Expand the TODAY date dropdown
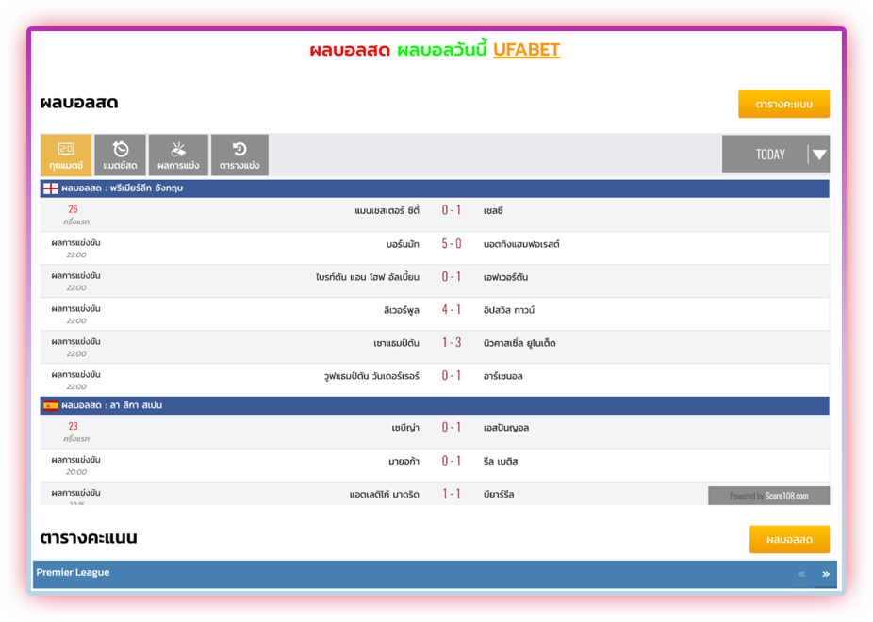Image resolution: width=873 pixels, height=622 pixels. [x=776, y=155]
